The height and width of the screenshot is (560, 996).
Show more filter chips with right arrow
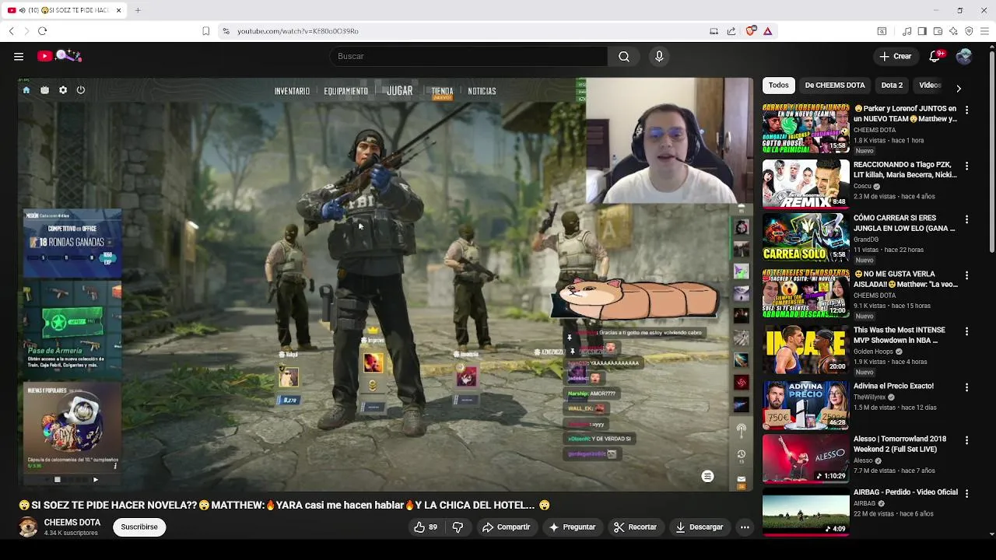tap(958, 88)
